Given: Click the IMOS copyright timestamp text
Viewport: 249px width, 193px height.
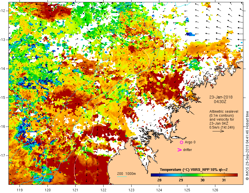Looking at the screenshot, I should pyautogui.click(x=247, y=146).
